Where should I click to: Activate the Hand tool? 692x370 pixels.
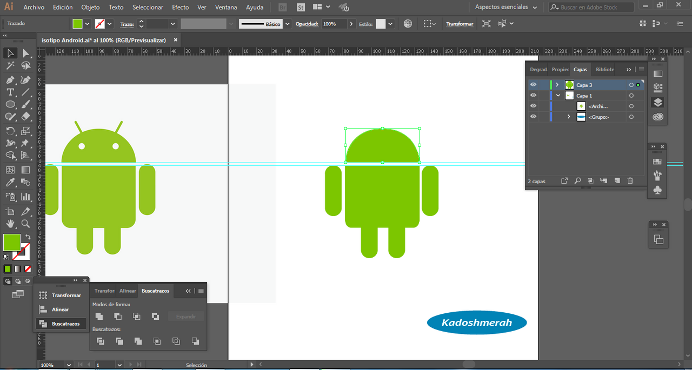click(10, 224)
